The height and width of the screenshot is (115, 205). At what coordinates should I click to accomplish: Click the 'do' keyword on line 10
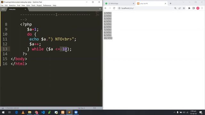[29, 34]
